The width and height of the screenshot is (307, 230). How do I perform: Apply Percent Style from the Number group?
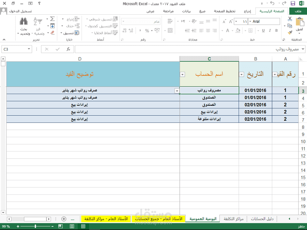(x=147, y=30)
